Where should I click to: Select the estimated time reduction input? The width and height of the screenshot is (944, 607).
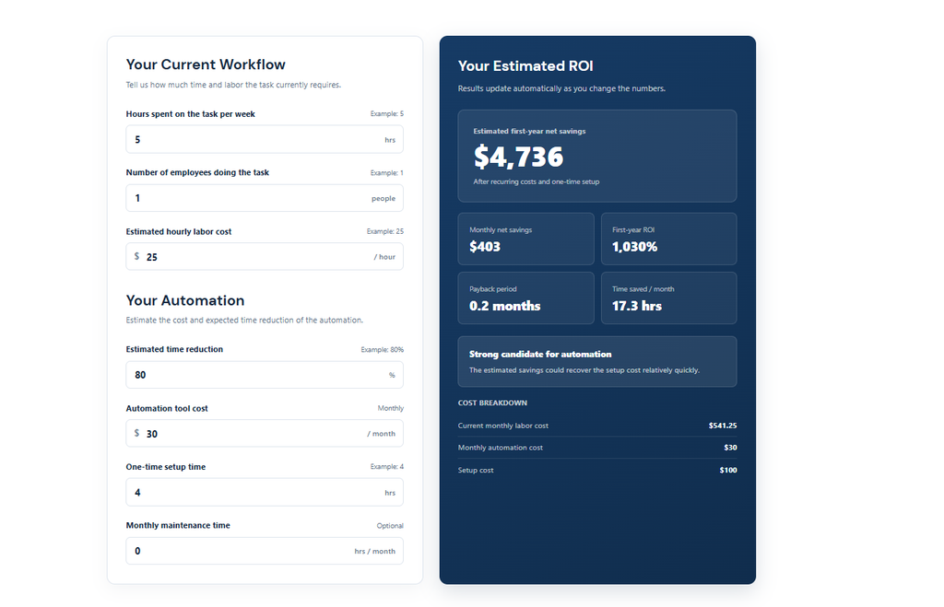265,375
